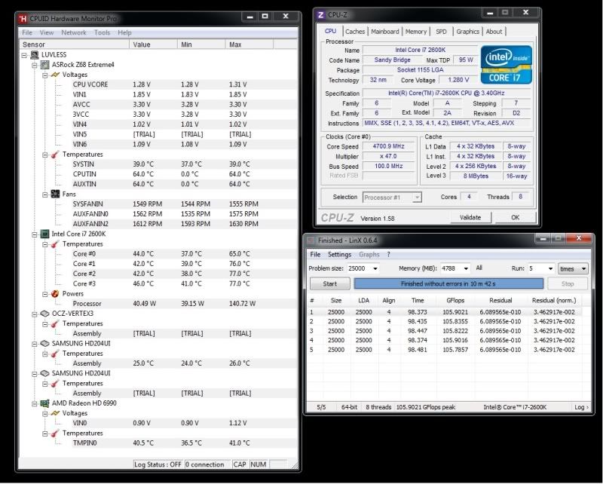Open the File menu in LinX
The width and height of the screenshot is (603, 484).
[x=315, y=254]
